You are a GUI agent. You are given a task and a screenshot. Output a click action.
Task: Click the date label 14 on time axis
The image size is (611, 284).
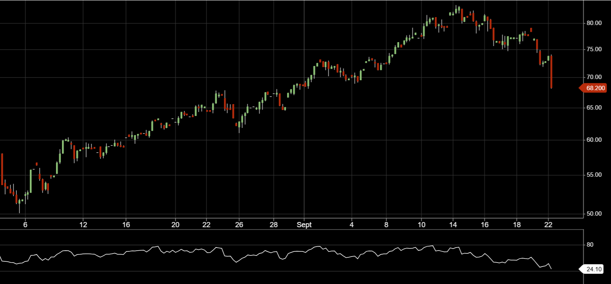coord(453,224)
